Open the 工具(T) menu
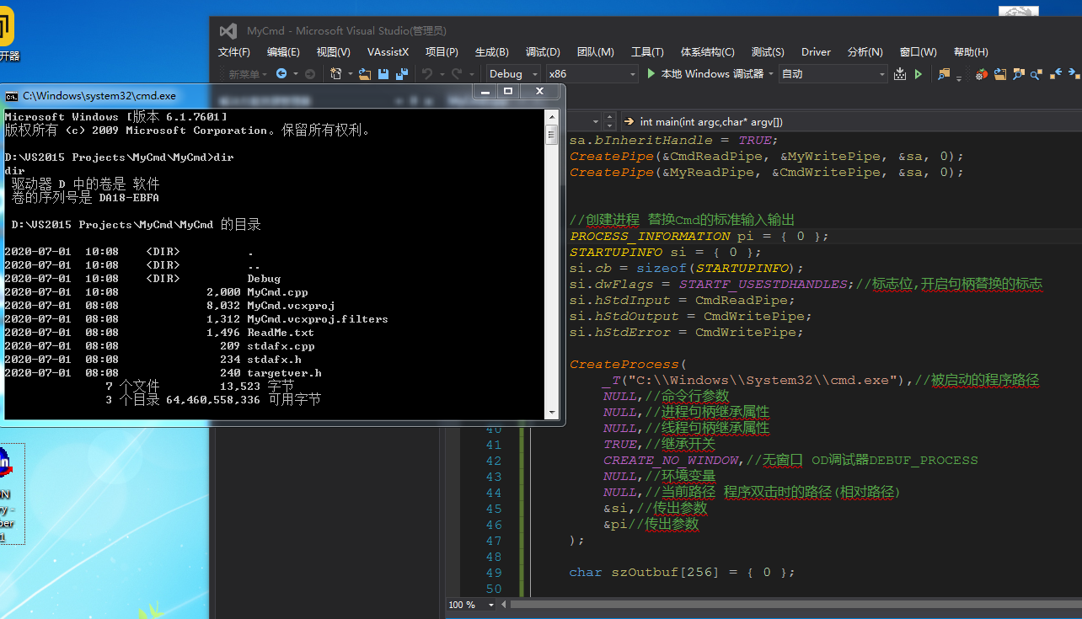Viewport: 1082px width, 619px height. 647,52
